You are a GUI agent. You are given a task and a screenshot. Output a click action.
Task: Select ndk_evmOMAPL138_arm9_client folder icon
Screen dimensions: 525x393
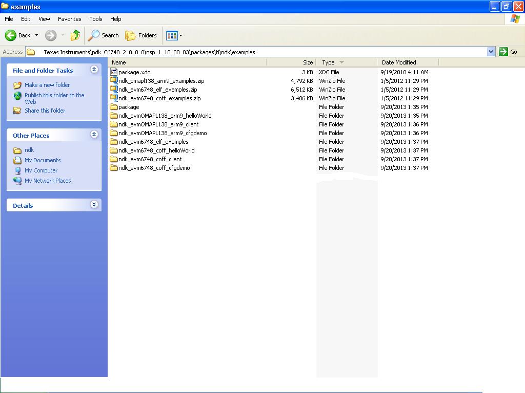click(114, 124)
